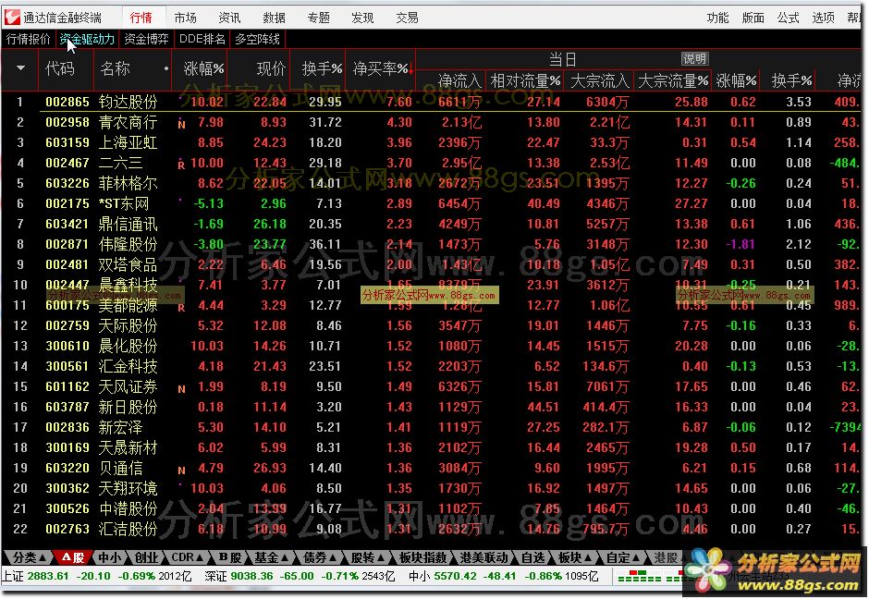Select the stock row 300610 晨化股份
Screen dimensions: 869x599
(x=432, y=346)
